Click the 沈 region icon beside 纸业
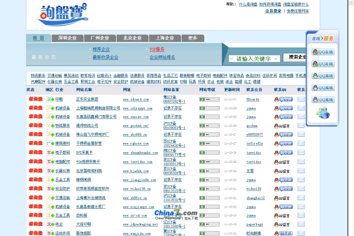354x236 pixels. click(x=49, y=224)
